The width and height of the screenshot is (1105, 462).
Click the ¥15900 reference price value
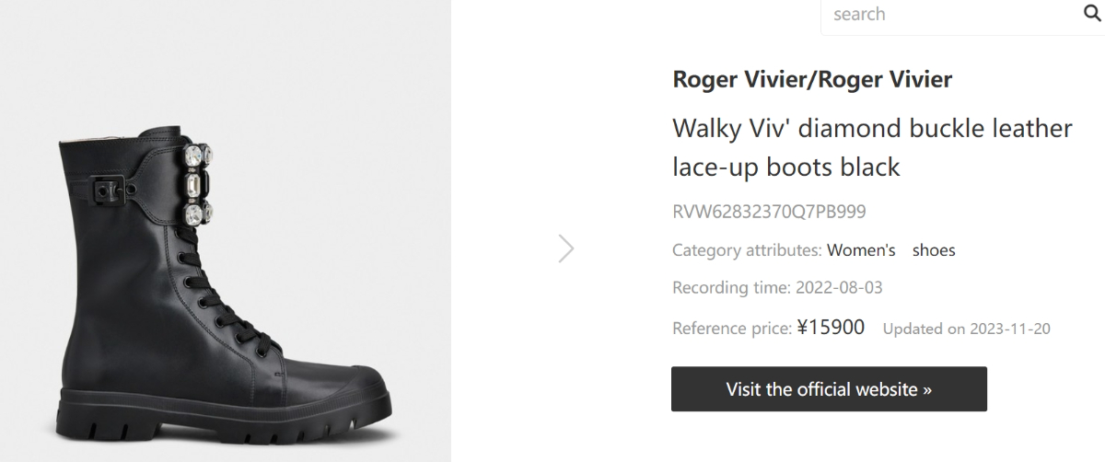[x=831, y=328]
